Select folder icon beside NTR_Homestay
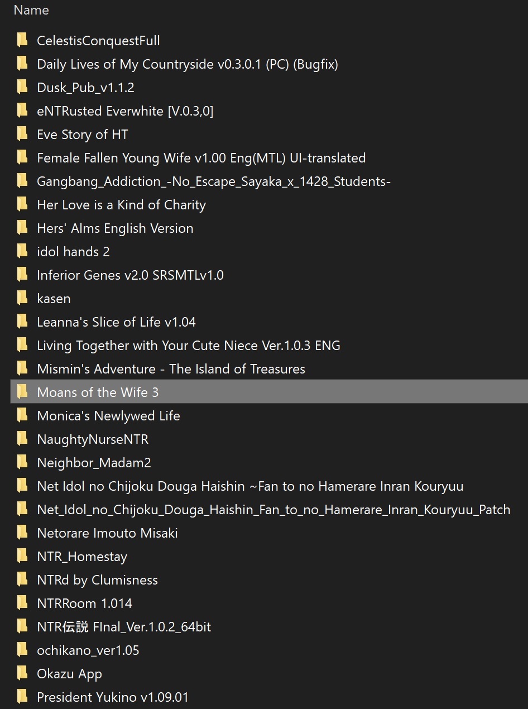 (22, 556)
